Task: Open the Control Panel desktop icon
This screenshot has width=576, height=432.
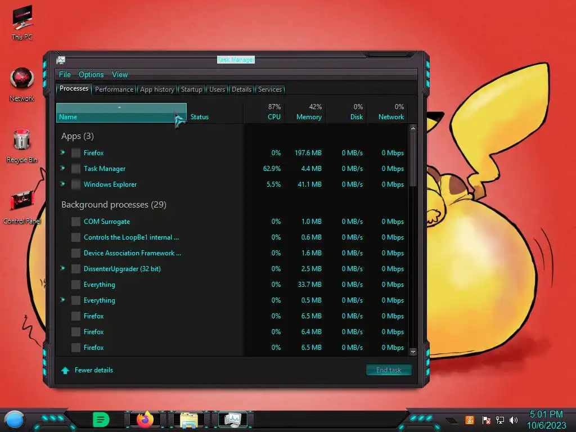Action: 22,207
